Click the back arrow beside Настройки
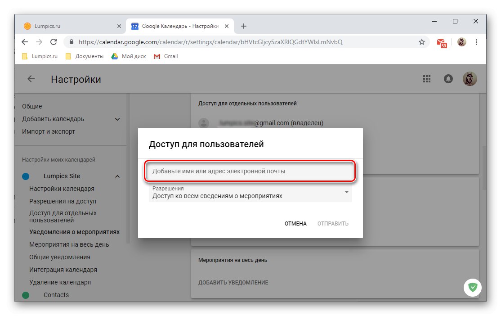This screenshot has height=316, width=501. (30, 78)
